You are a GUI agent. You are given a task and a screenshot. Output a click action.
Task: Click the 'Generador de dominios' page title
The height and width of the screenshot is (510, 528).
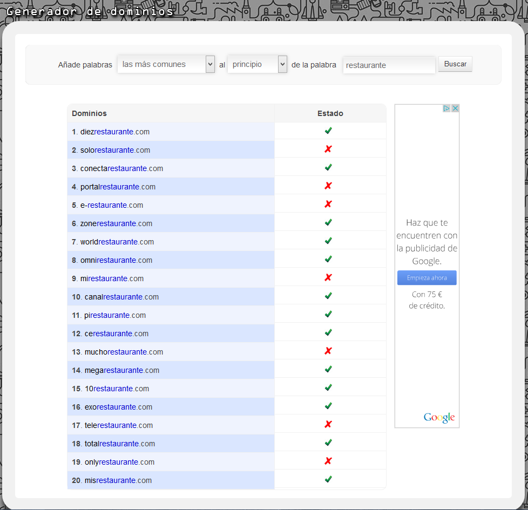(x=90, y=11)
